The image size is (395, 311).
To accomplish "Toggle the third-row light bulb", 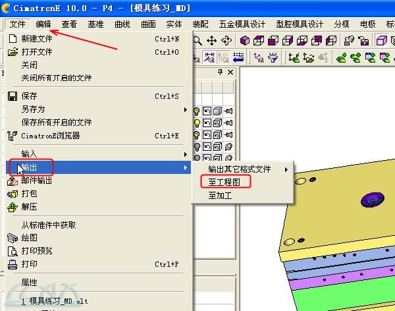I will 197,135.
